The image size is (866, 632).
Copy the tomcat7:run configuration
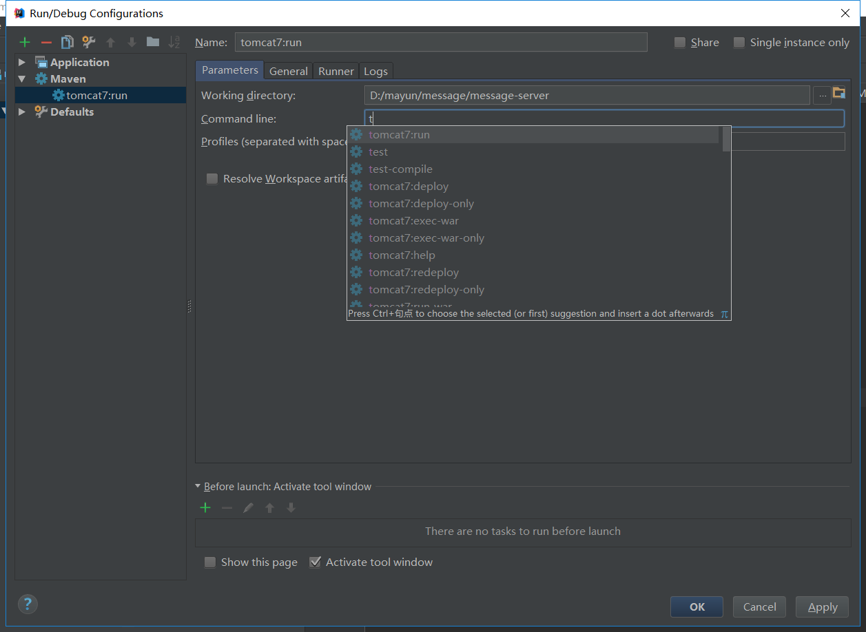67,41
